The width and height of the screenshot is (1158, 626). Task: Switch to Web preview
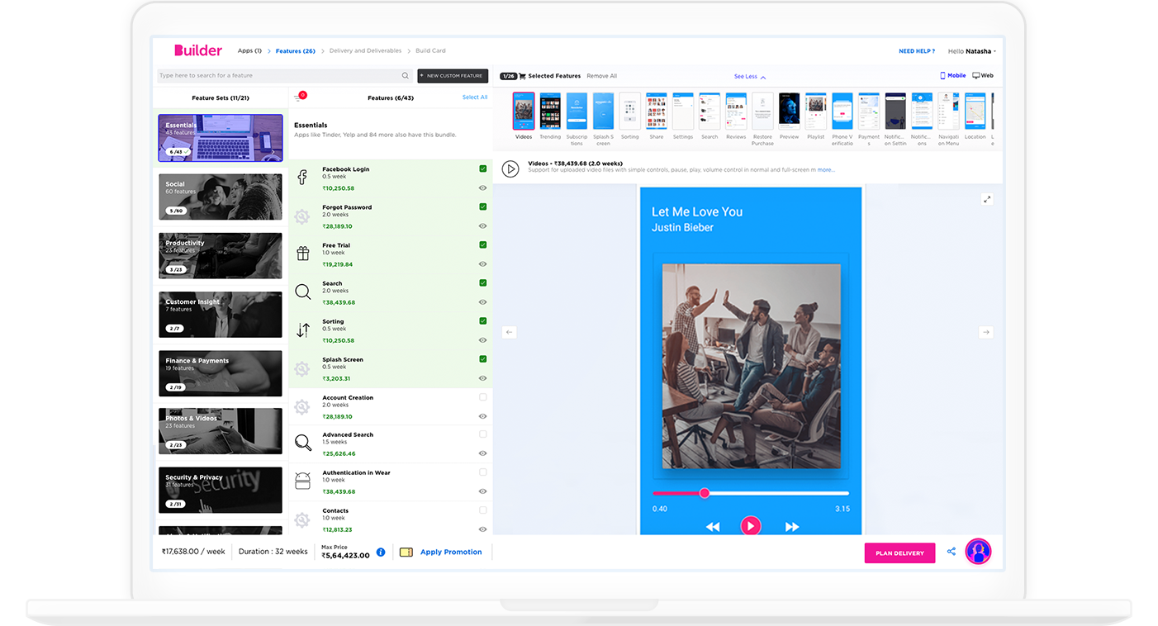click(x=983, y=75)
